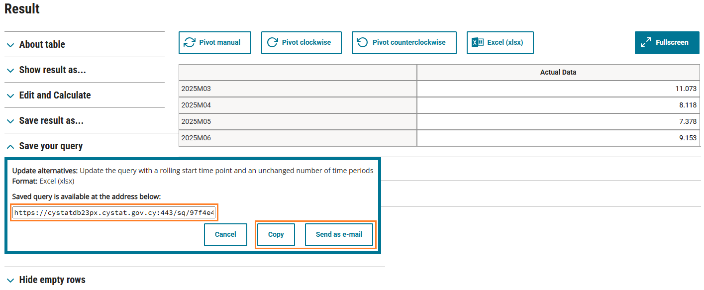Image resolution: width=704 pixels, height=290 pixels.
Task: Click the 7.378 value cell
Action: 558,121
